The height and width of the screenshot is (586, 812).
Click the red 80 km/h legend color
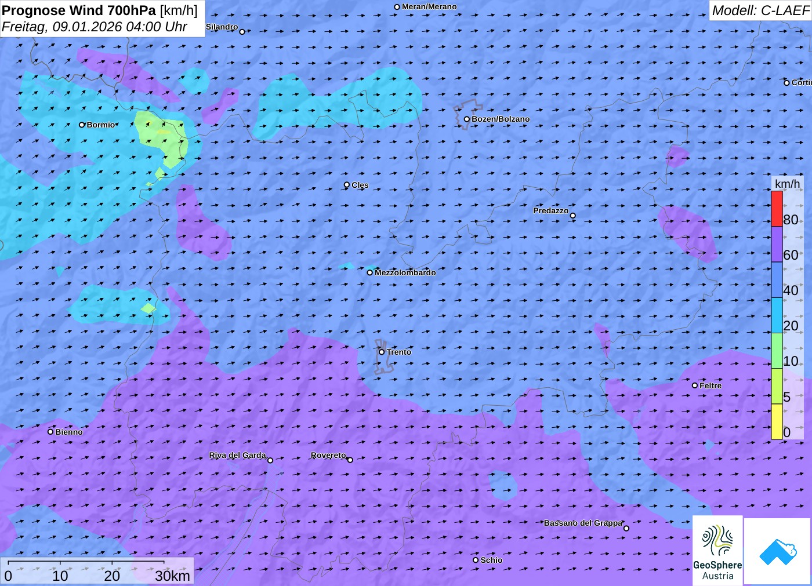point(777,209)
